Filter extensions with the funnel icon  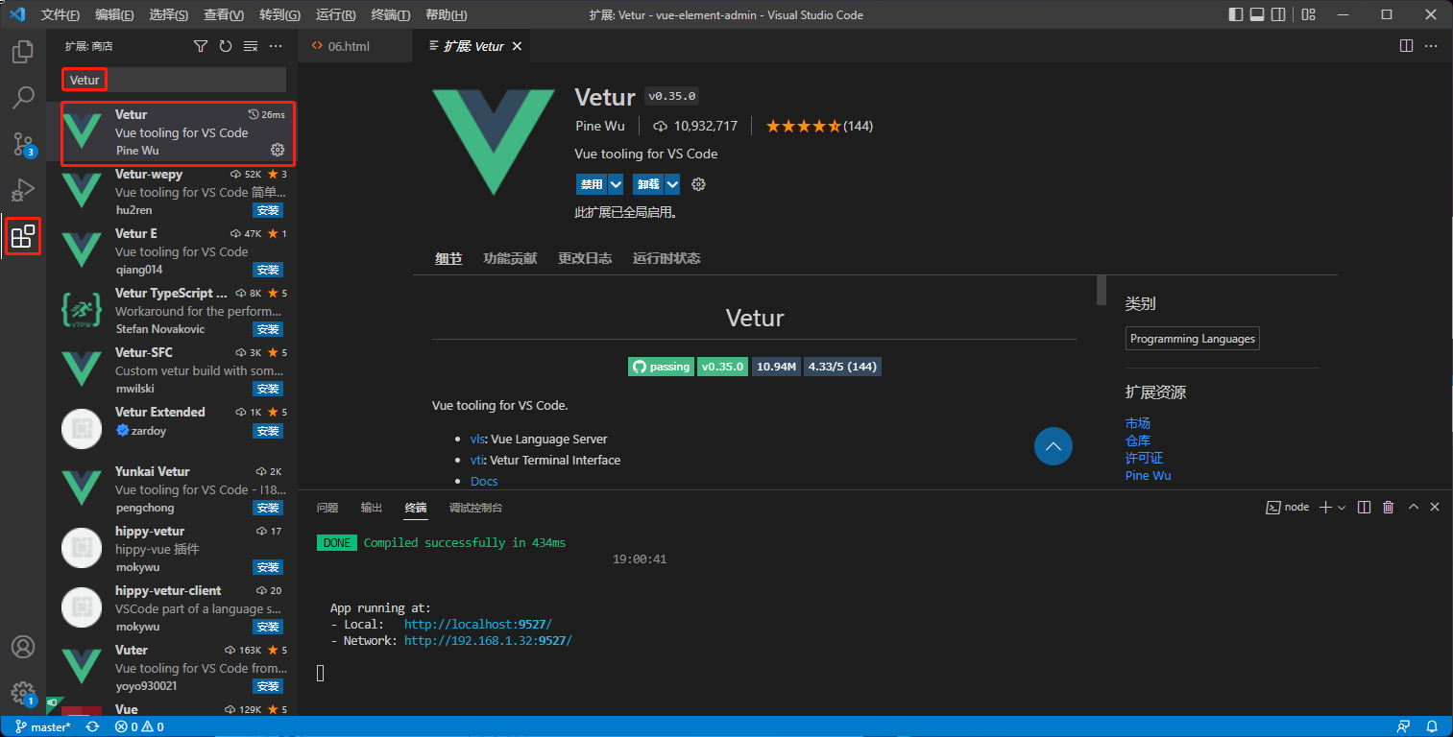tap(201, 46)
